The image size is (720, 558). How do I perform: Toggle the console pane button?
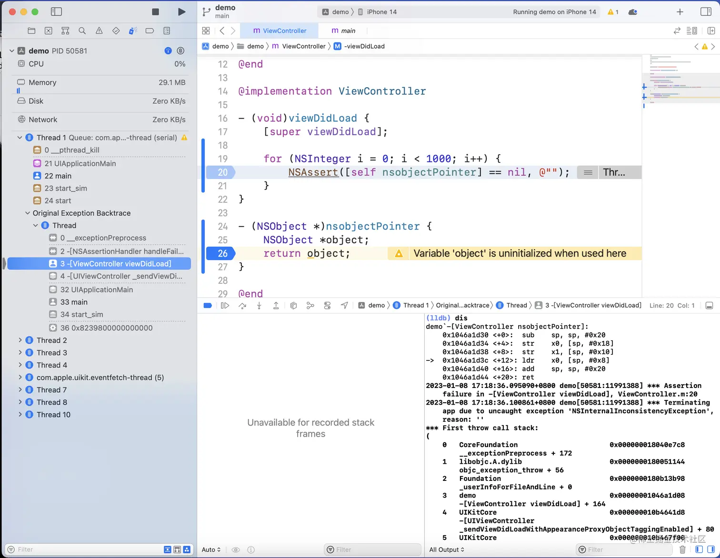[711, 549]
